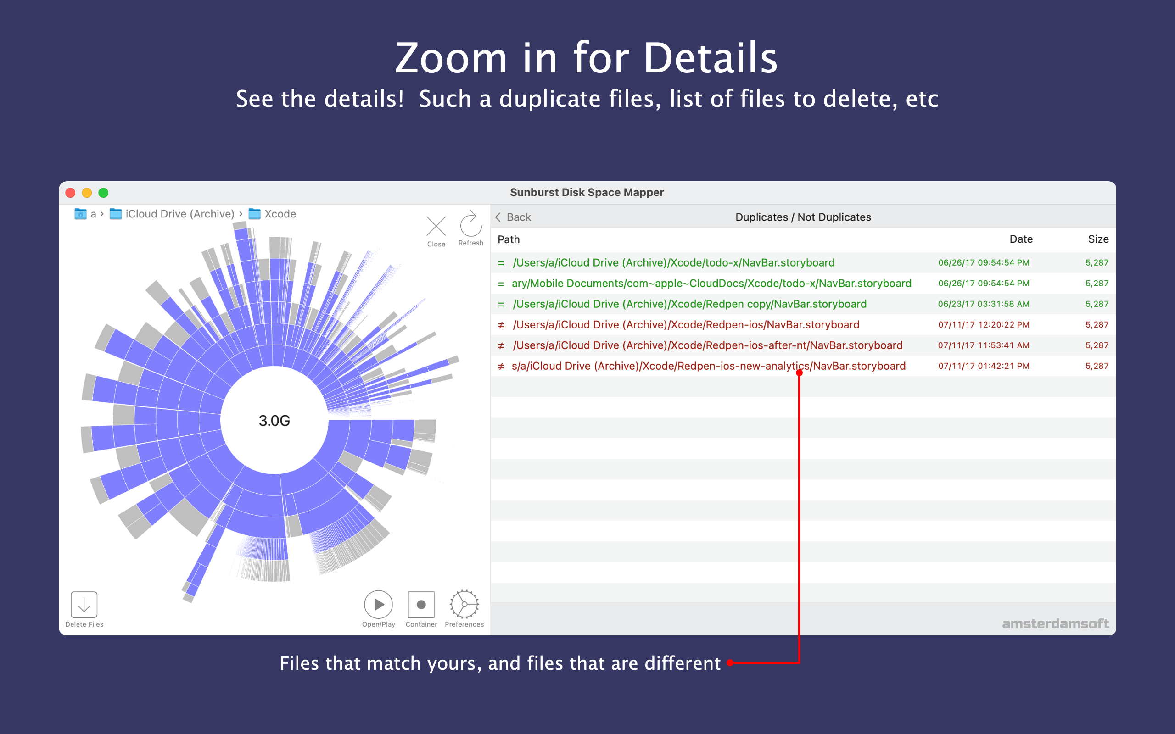Screen dimensions: 1175x734
Task: Select iCloud Drive (Archive) breadcrumb
Action: coord(172,214)
